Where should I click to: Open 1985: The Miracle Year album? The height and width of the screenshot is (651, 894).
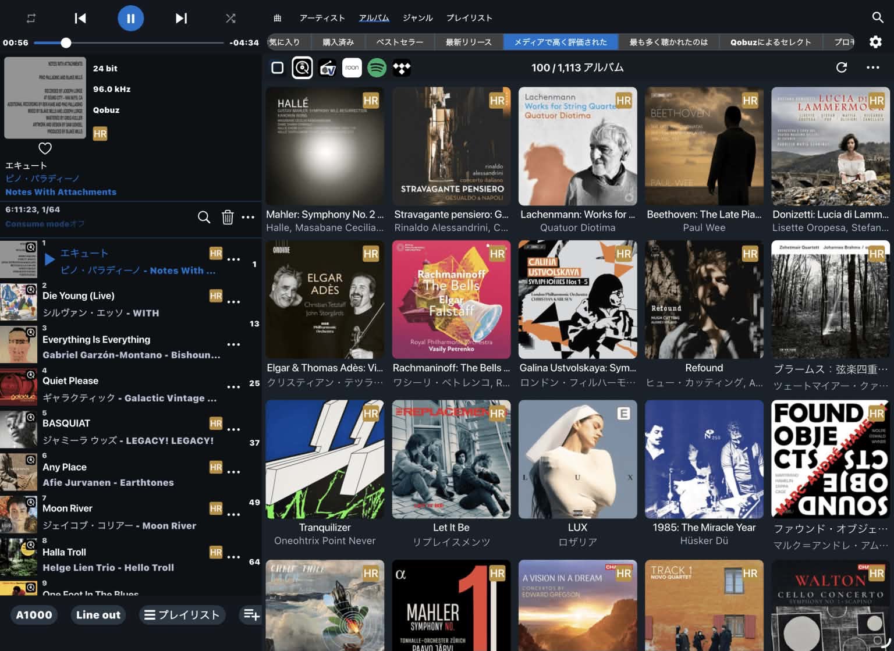(704, 459)
